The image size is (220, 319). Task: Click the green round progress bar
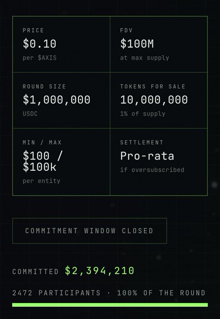point(110,305)
